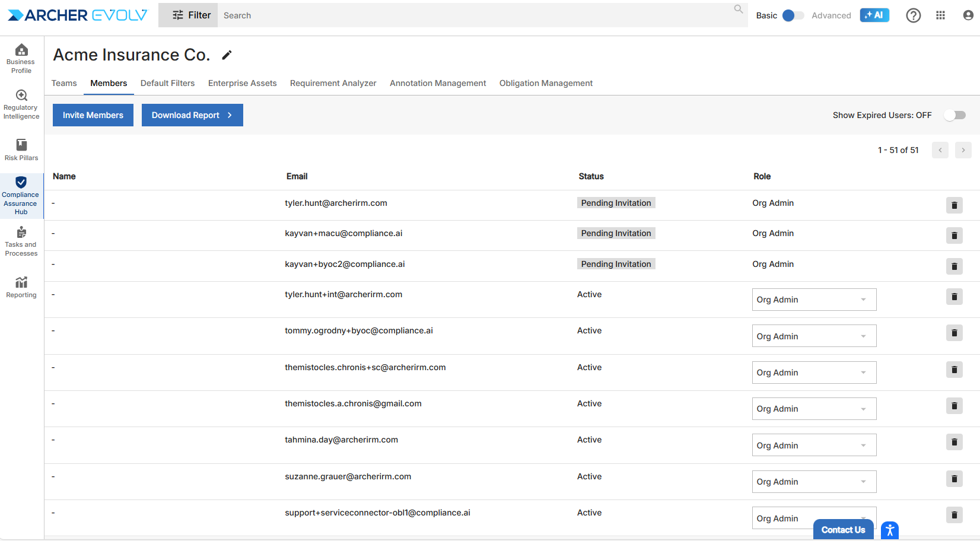The image size is (980, 541).
Task: Delete tyler.hunt@archerirm.com member with trash icon
Action: coord(954,205)
